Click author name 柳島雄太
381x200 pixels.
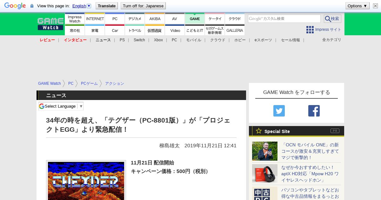[x=170, y=146]
